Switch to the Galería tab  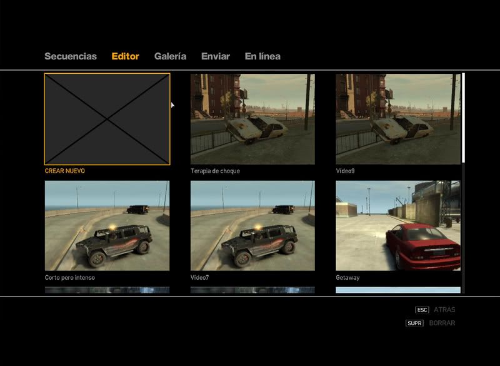(x=170, y=56)
